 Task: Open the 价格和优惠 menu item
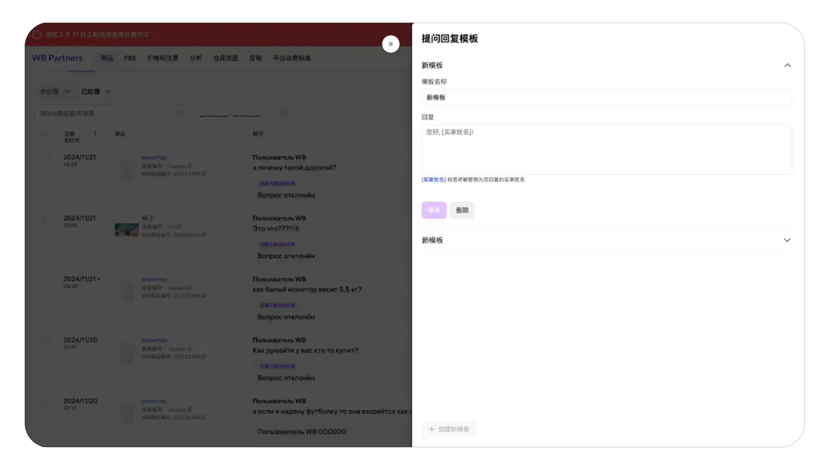162,58
